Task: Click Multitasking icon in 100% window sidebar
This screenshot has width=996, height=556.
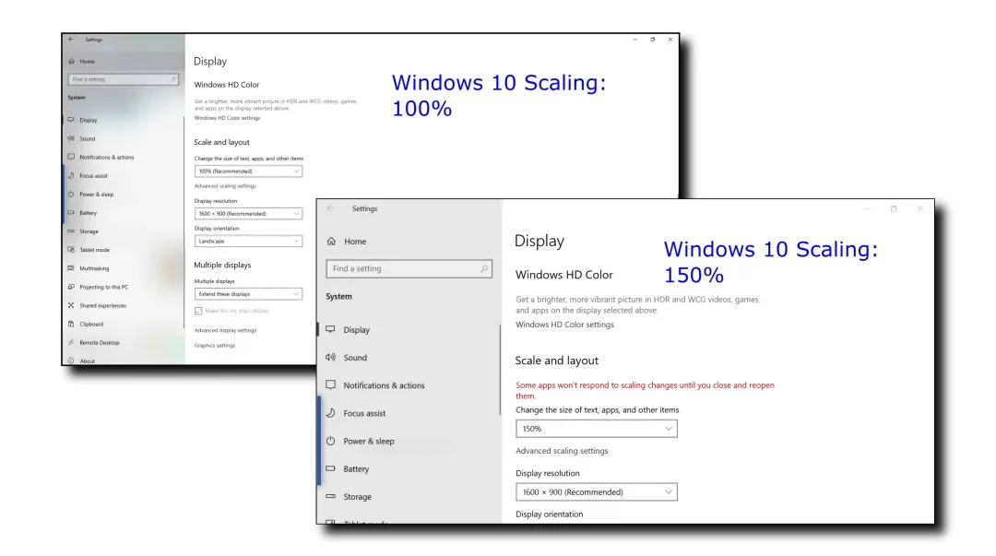Action: tap(71, 268)
